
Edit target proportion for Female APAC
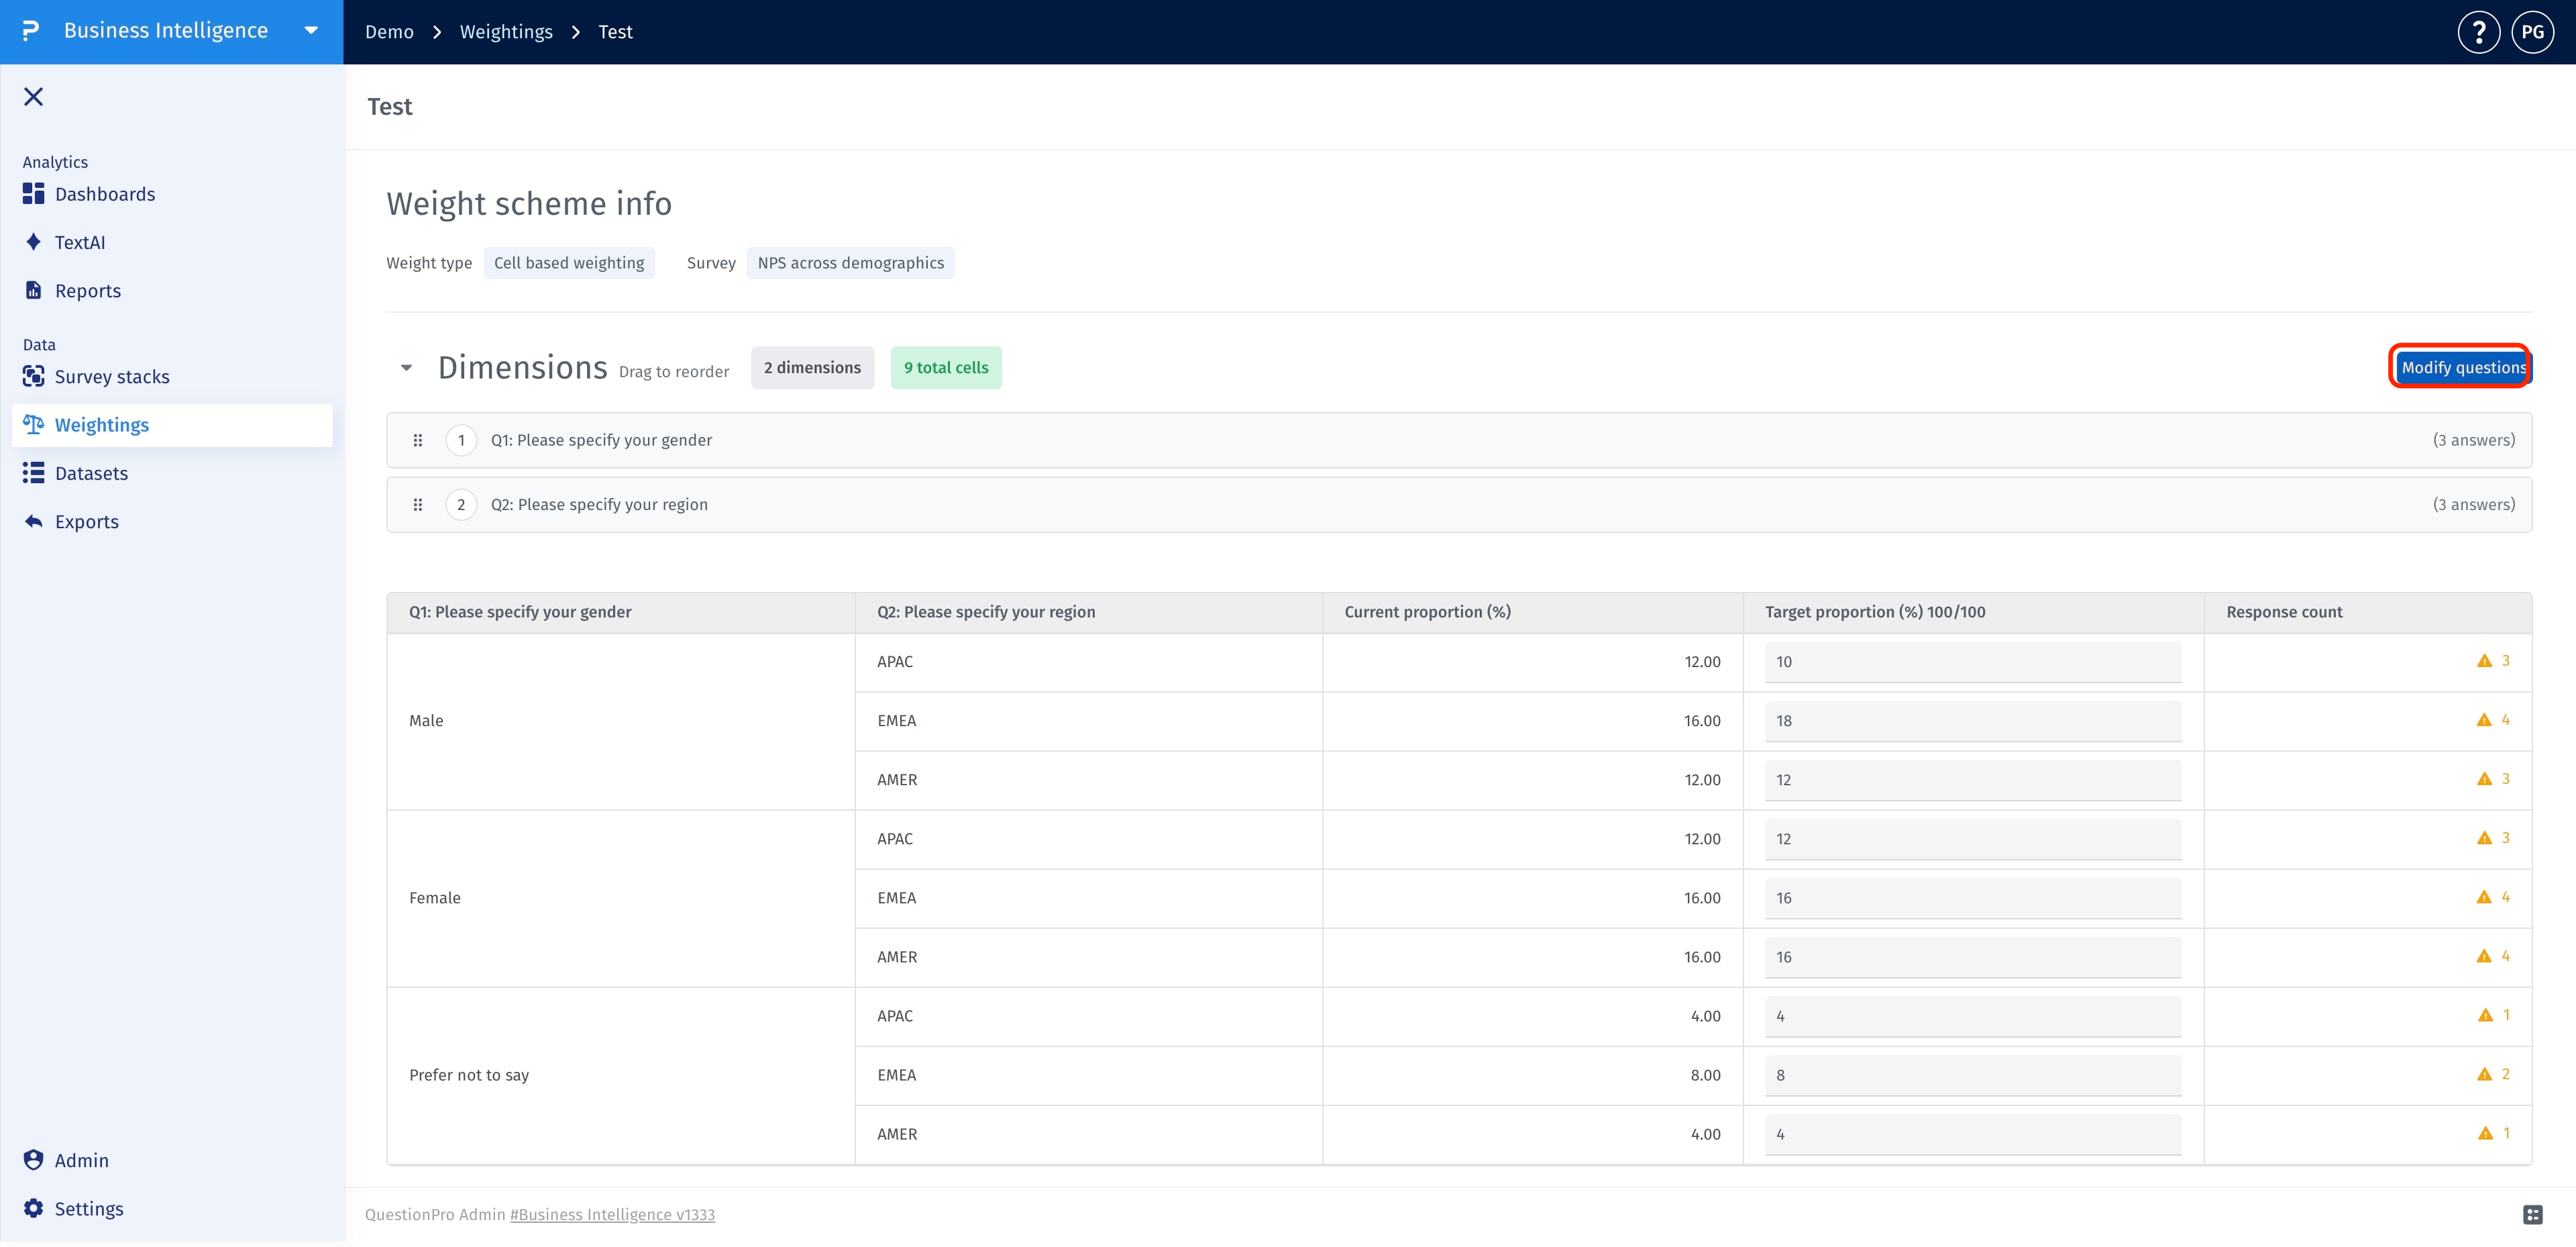point(1973,840)
